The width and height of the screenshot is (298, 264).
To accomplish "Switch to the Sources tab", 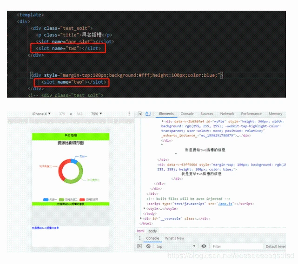I will click(x=207, y=114).
